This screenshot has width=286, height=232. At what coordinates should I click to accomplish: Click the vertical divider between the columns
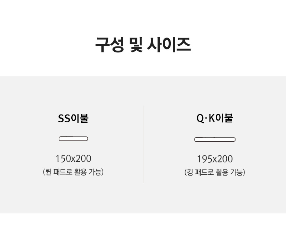143,145
